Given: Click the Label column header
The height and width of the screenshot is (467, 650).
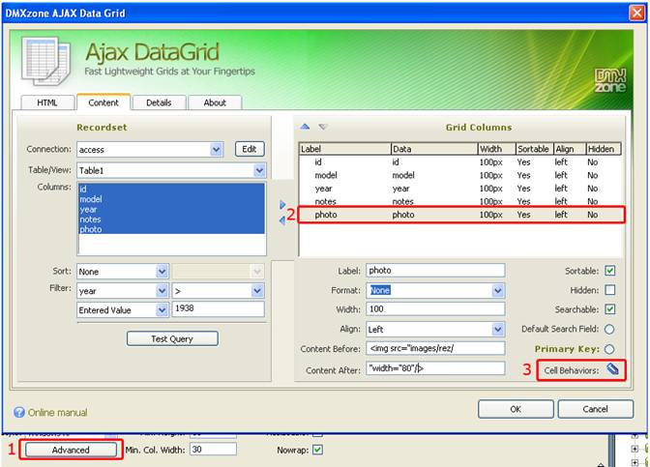Looking at the screenshot, I should [345, 149].
